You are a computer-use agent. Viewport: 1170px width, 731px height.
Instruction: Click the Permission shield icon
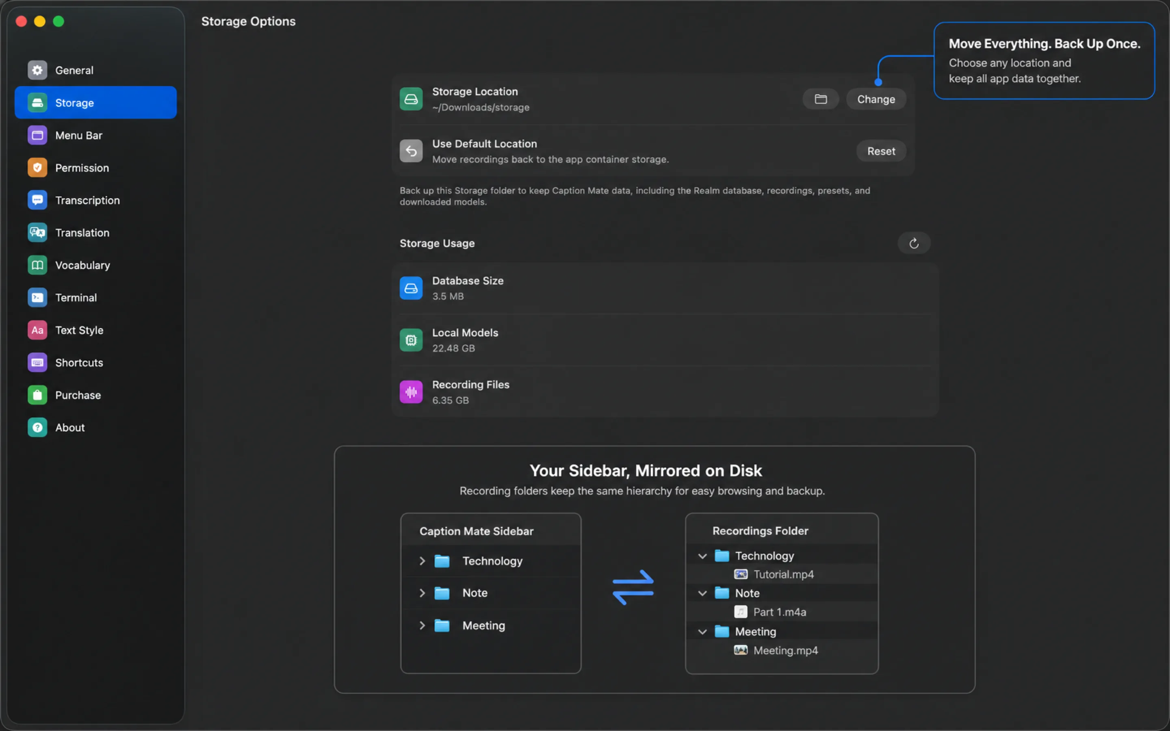[x=37, y=168]
